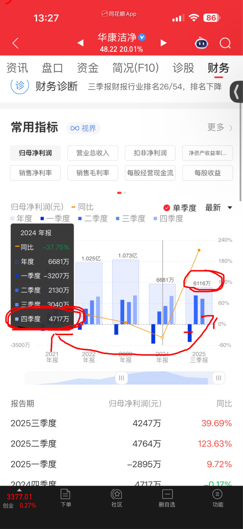243x529 pixels.
Task: Tap the 4764万 net profit value
Action: click(147, 444)
